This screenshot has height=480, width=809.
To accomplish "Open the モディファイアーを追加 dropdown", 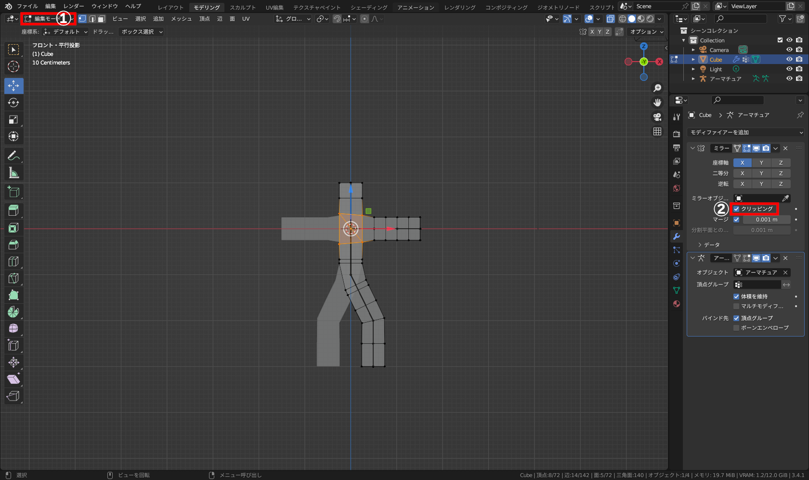I will point(746,132).
